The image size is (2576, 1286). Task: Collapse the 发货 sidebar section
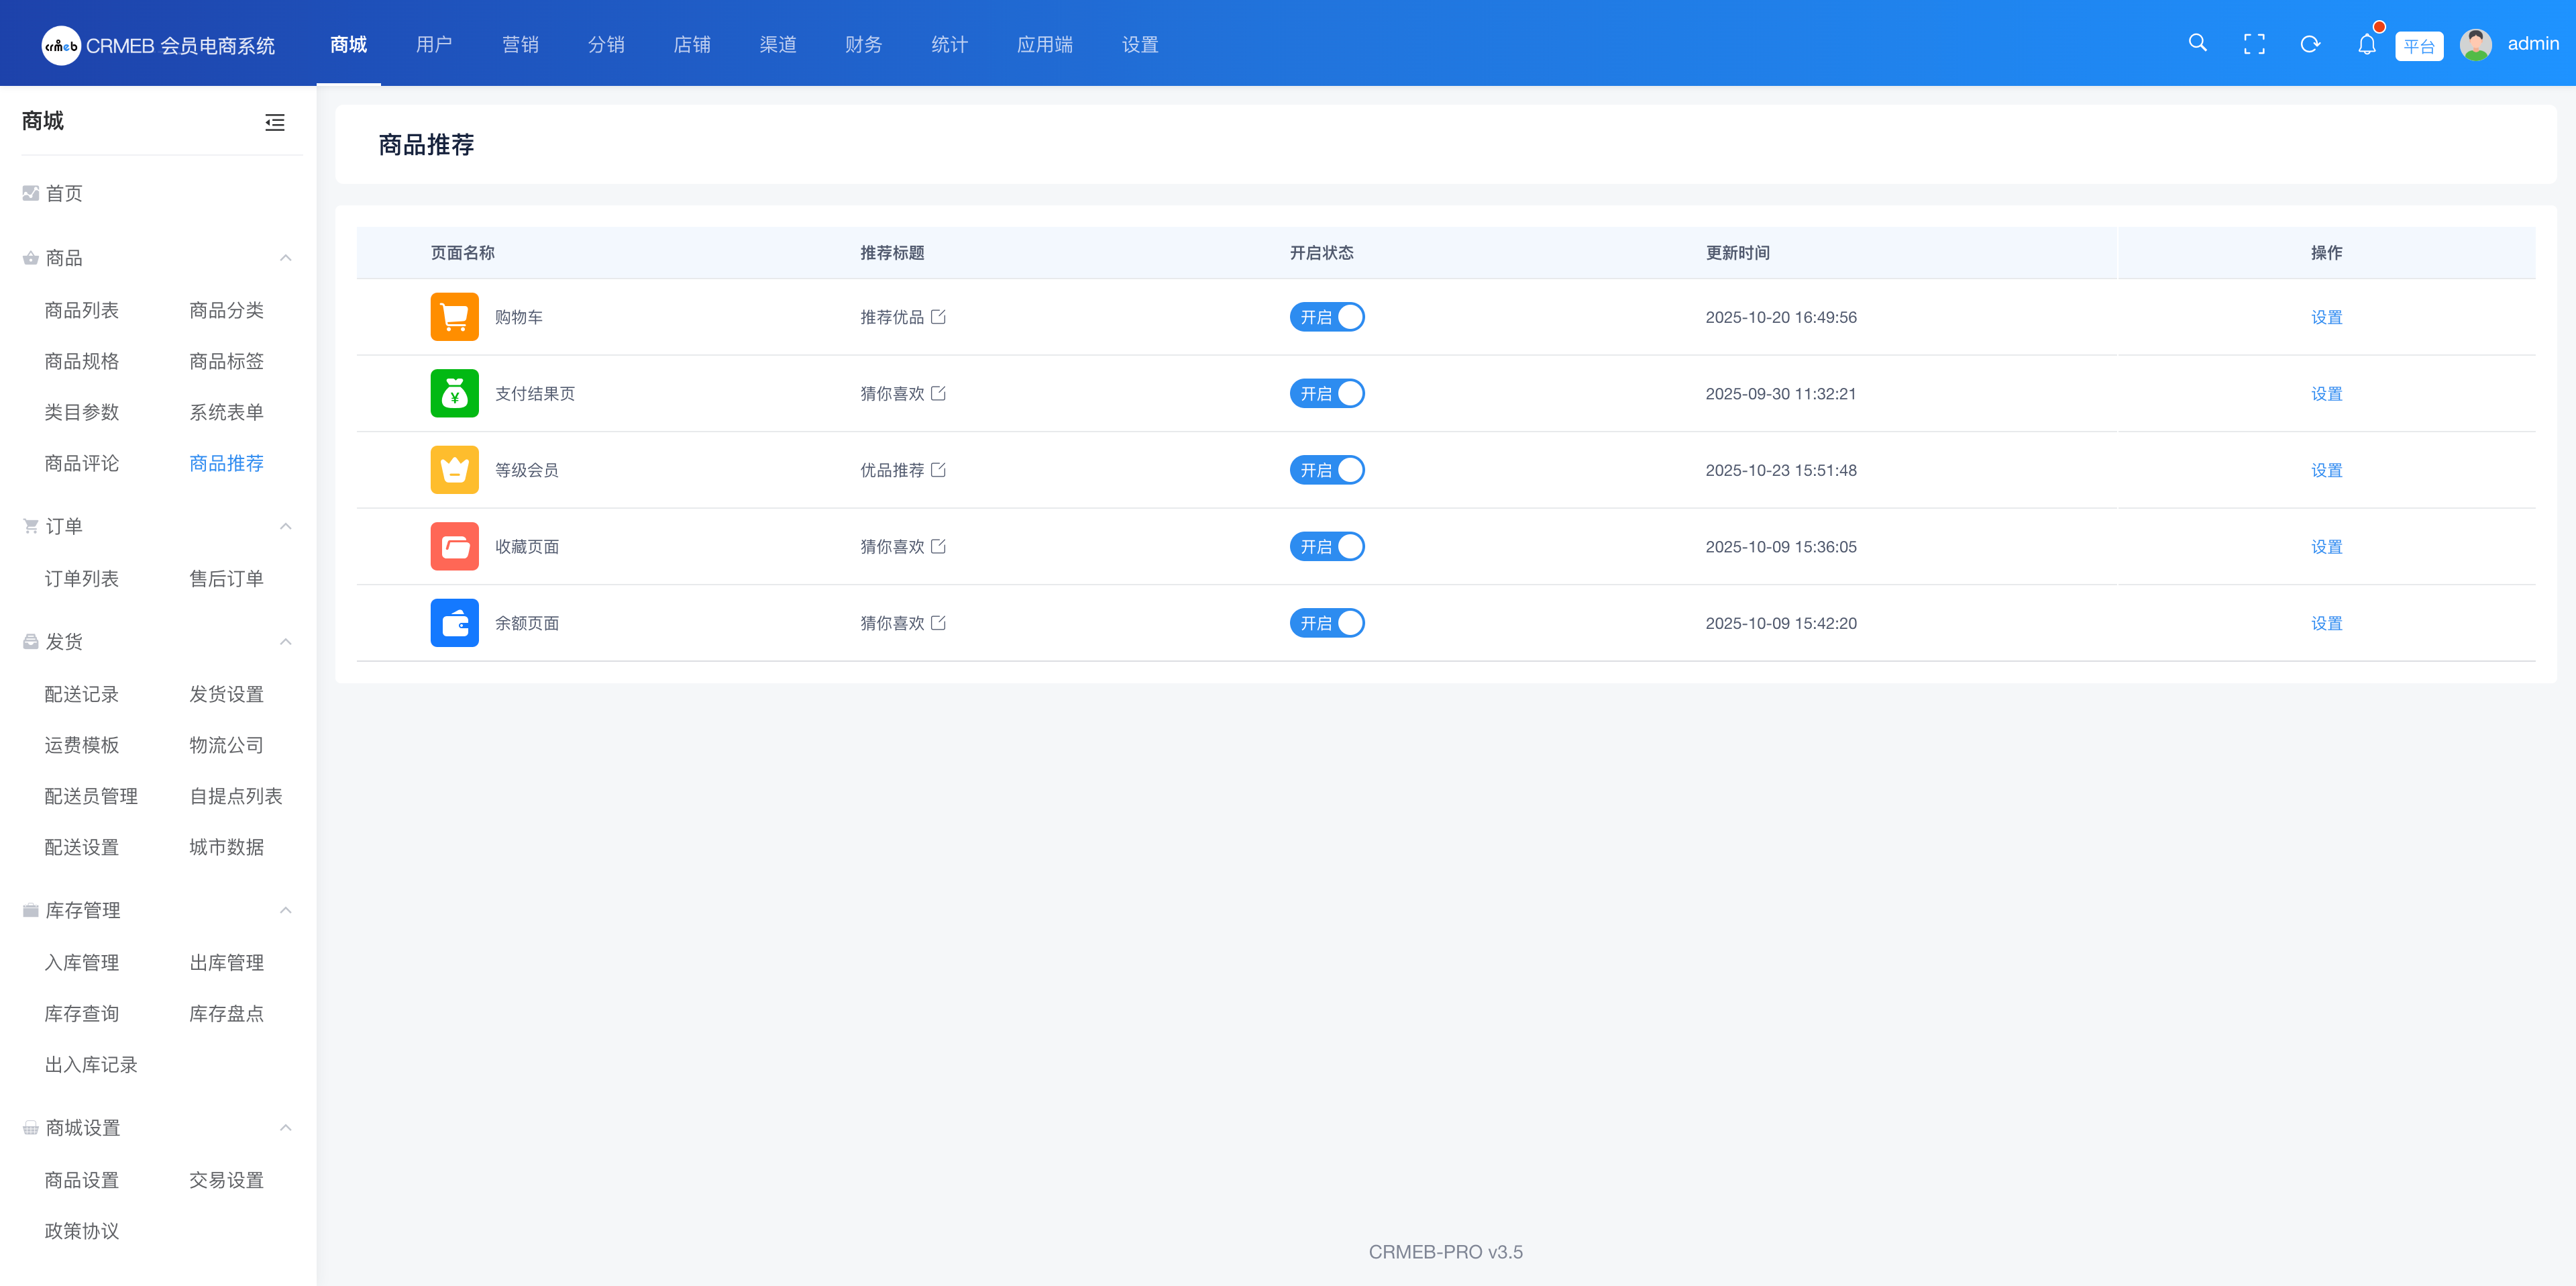(285, 642)
